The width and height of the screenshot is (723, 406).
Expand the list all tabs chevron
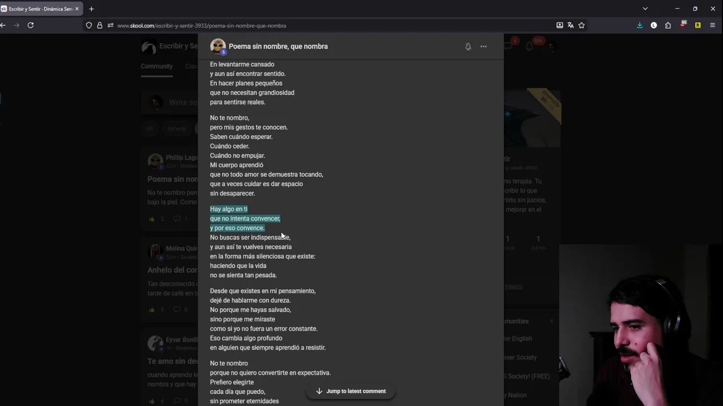[x=645, y=9]
